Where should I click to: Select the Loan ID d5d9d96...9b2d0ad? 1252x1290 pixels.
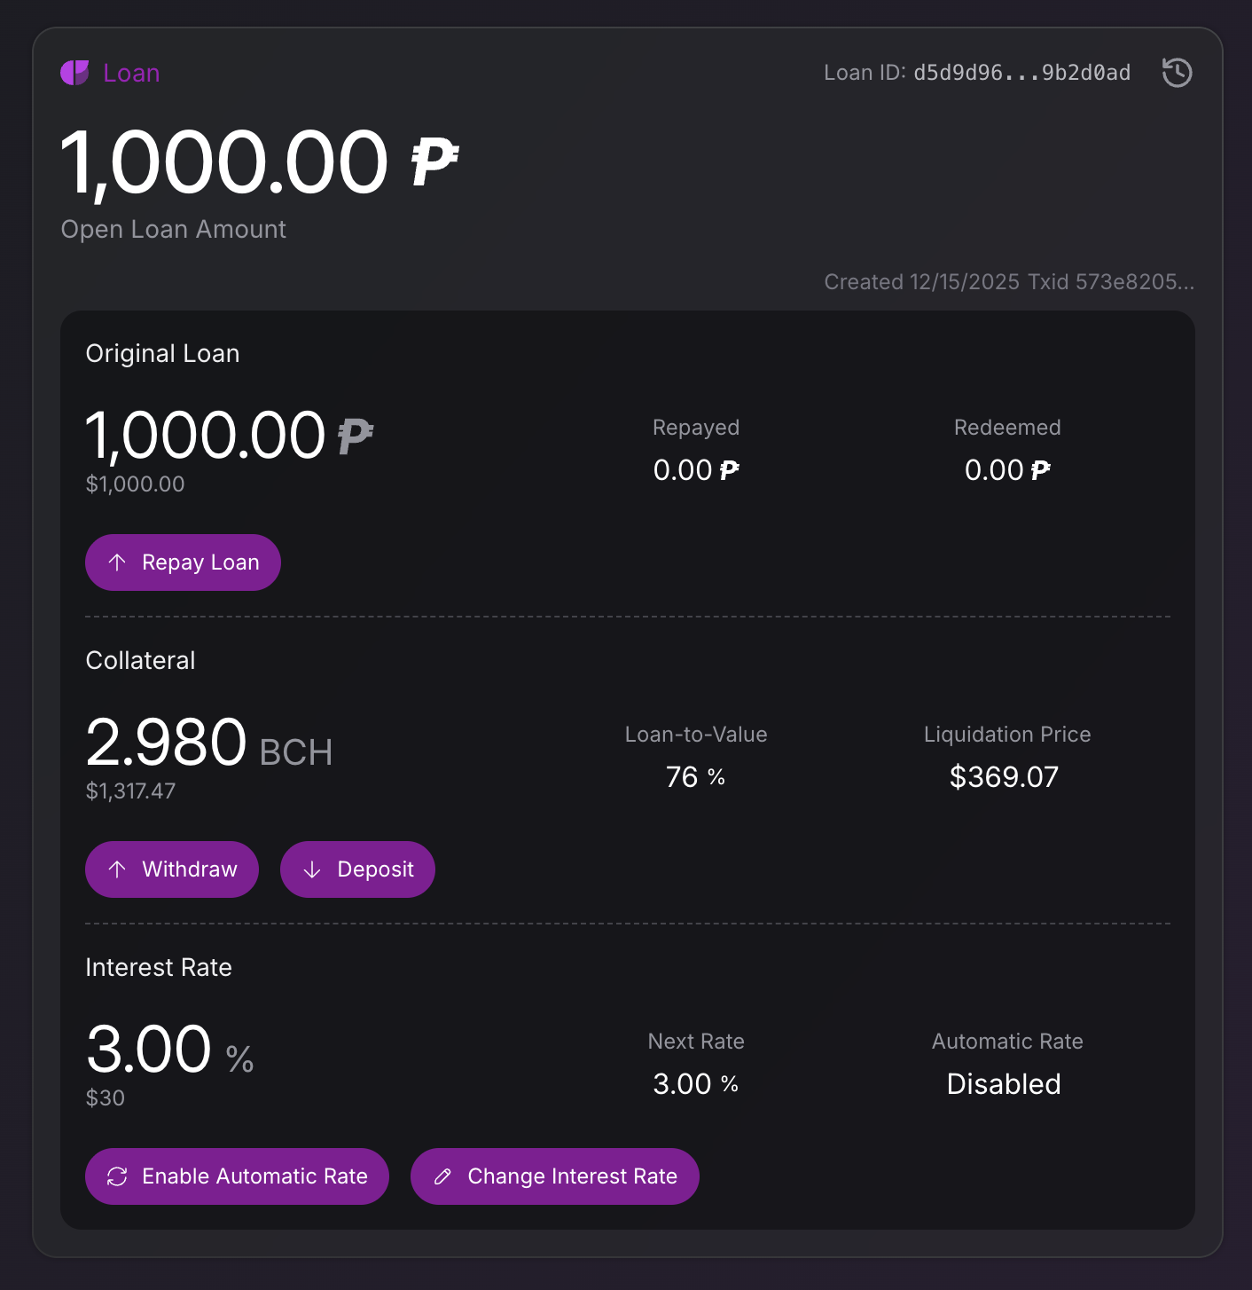coord(1022,73)
